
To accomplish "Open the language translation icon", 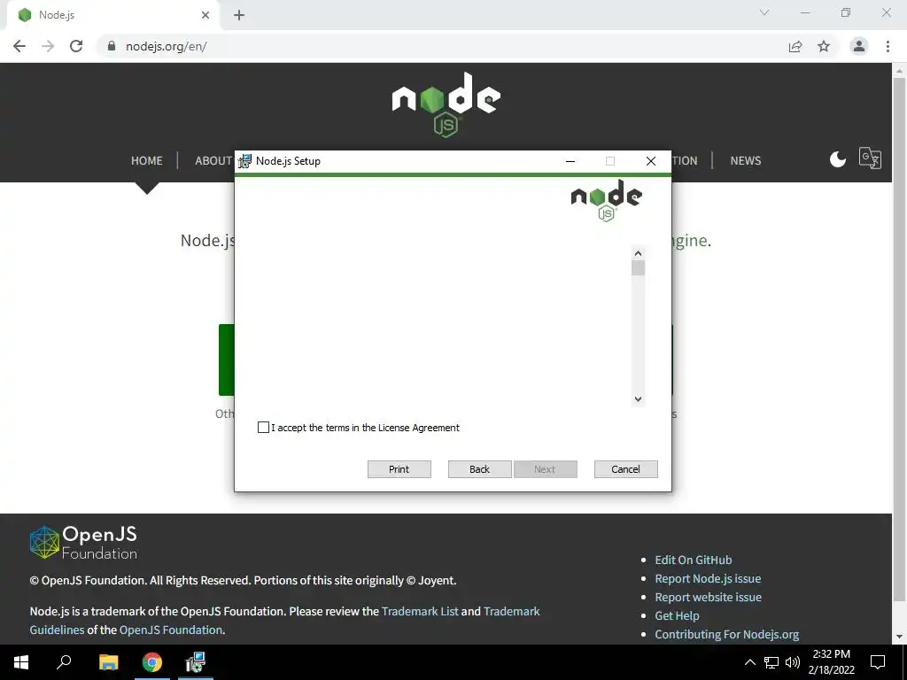I will click(x=870, y=158).
